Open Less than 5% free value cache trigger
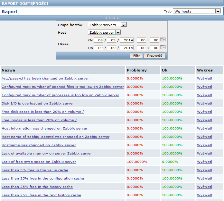Screen dimensions: 224x201 [x=35, y=170]
